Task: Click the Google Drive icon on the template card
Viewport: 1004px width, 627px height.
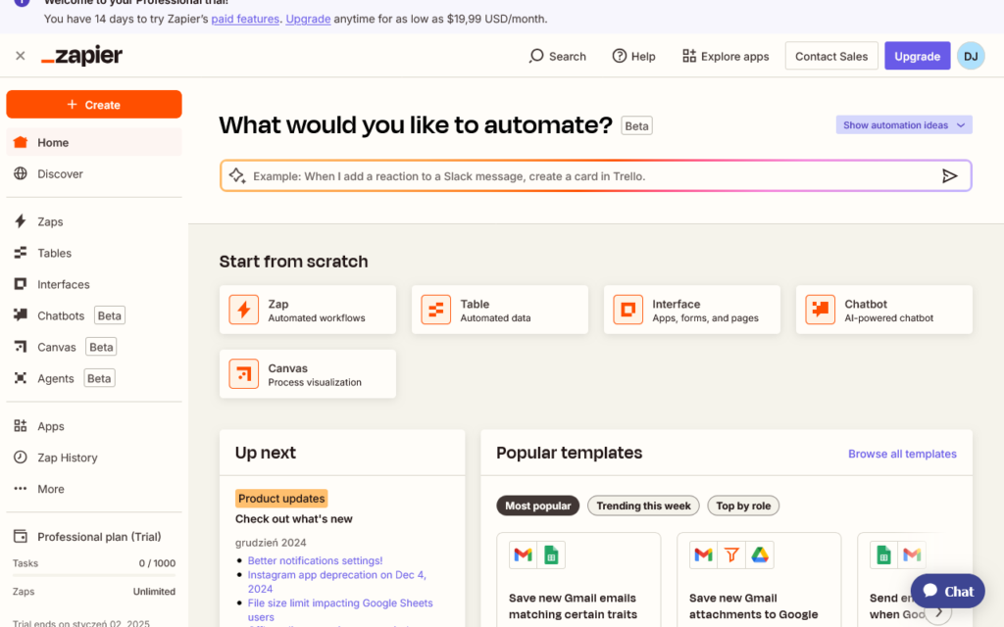Action: coord(760,555)
